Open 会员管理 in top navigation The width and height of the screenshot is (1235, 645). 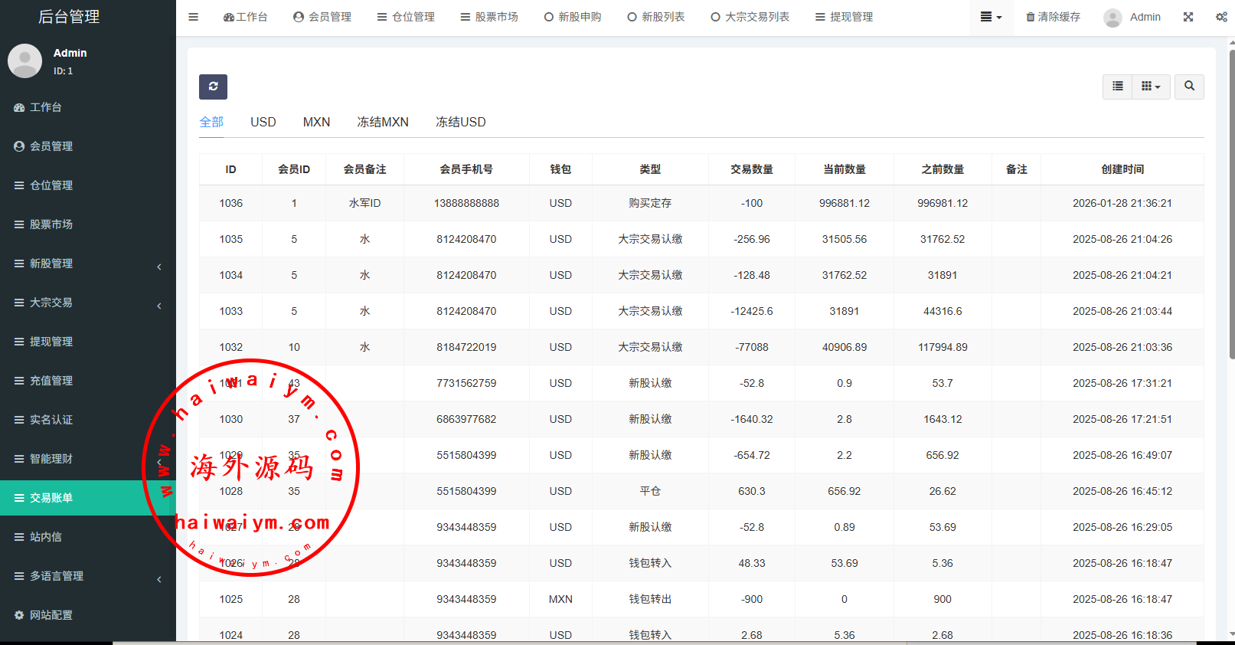tap(322, 17)
